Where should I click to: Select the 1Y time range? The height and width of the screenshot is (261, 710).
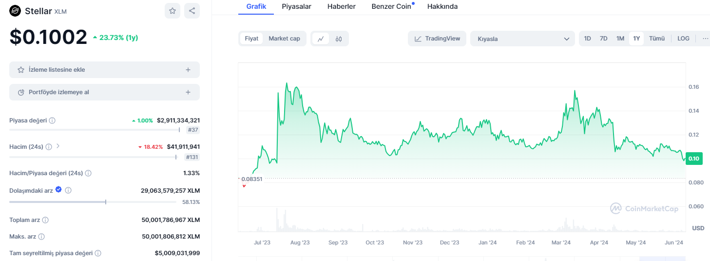pos(636,39)
